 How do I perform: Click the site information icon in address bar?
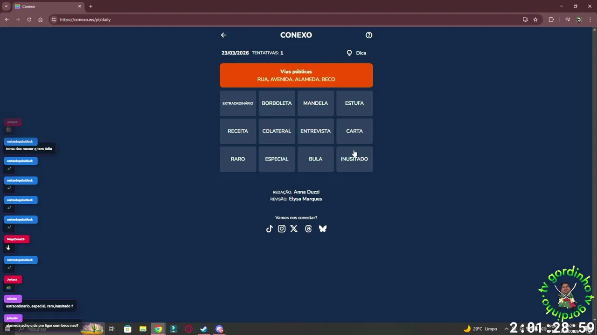pyautogui.click(x=54, y=20)
